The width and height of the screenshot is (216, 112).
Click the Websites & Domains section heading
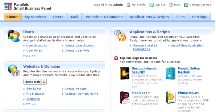click(x=42, y=67)
